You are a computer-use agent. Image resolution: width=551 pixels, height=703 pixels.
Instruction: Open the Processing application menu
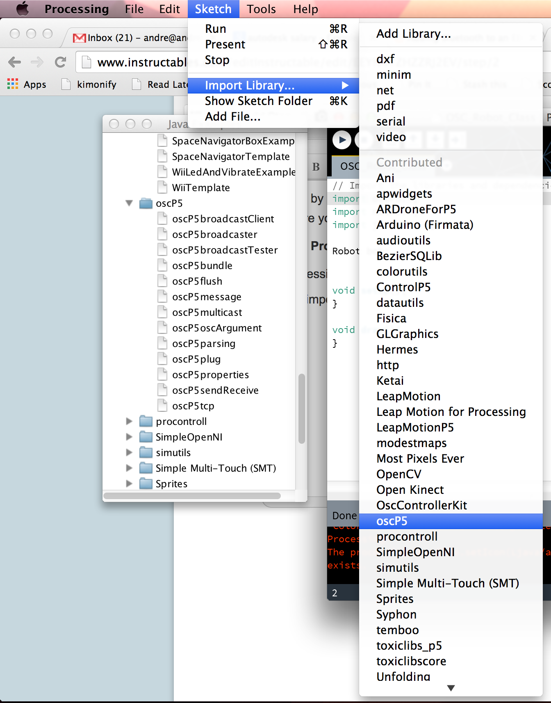coord(77,9)
